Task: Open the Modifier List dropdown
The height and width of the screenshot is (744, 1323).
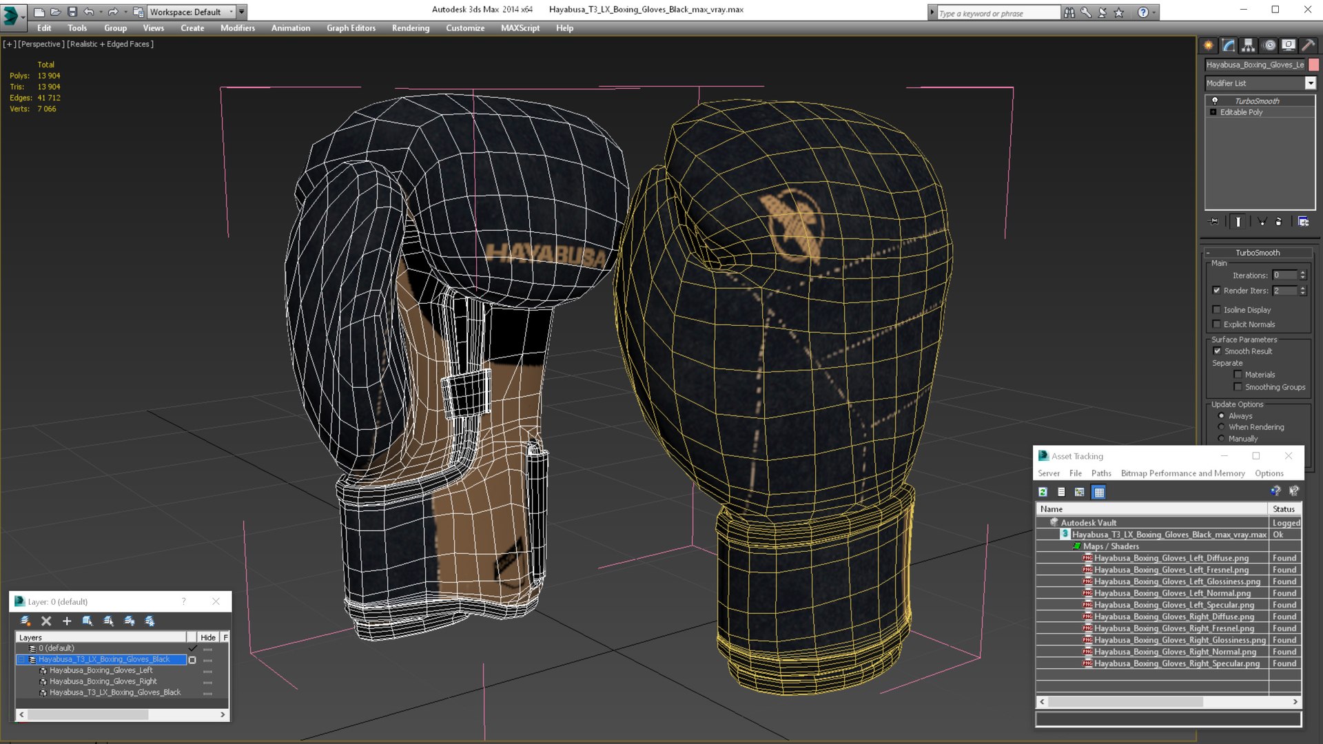Action: click(1310, 83)
